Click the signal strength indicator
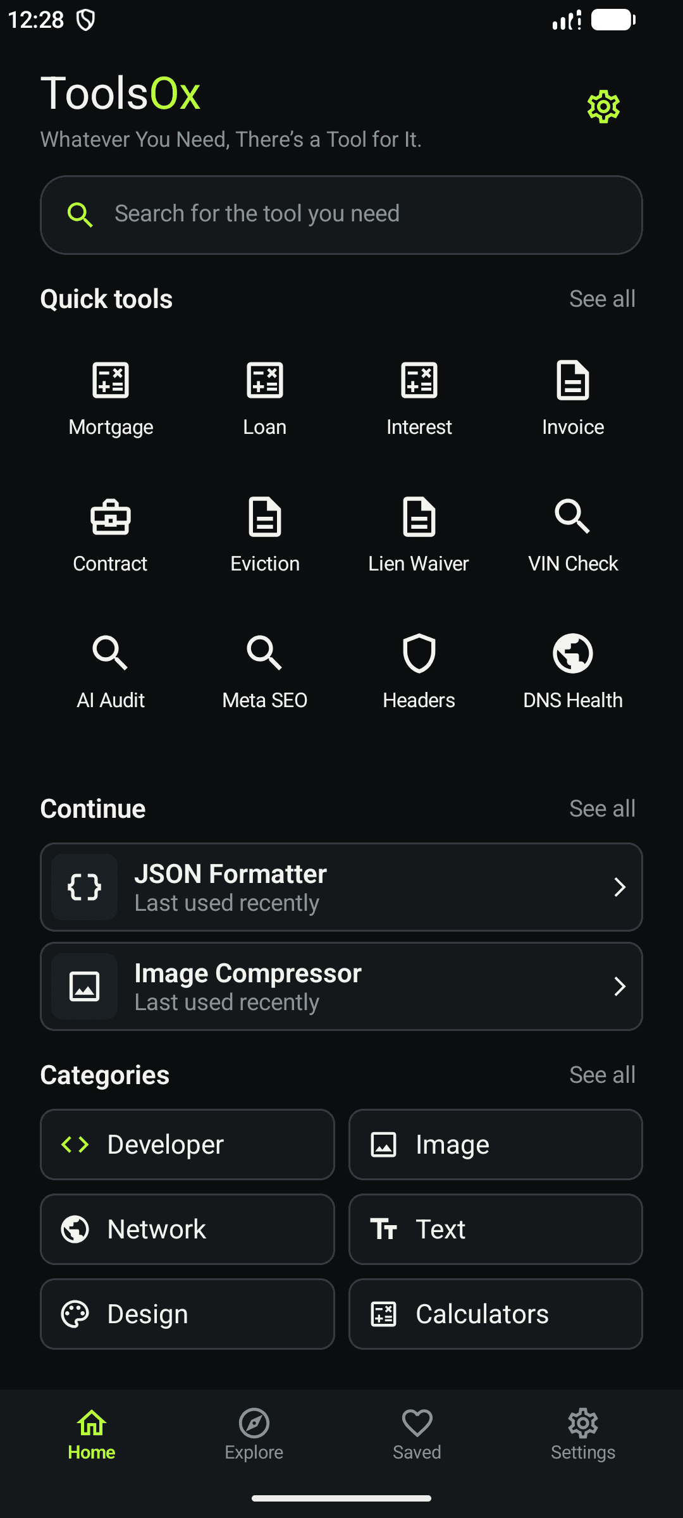Screen dimensions: 683x1518 coord(567,20)
